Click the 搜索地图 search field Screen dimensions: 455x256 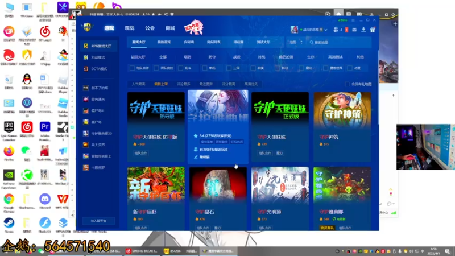coord(339,42)
